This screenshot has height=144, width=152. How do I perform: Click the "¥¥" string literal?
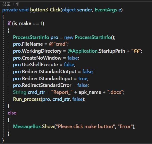[136, 51]
